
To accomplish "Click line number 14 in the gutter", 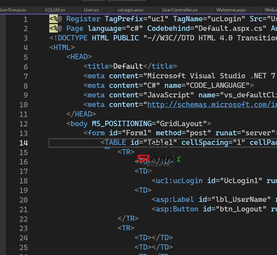I will 23,143.
